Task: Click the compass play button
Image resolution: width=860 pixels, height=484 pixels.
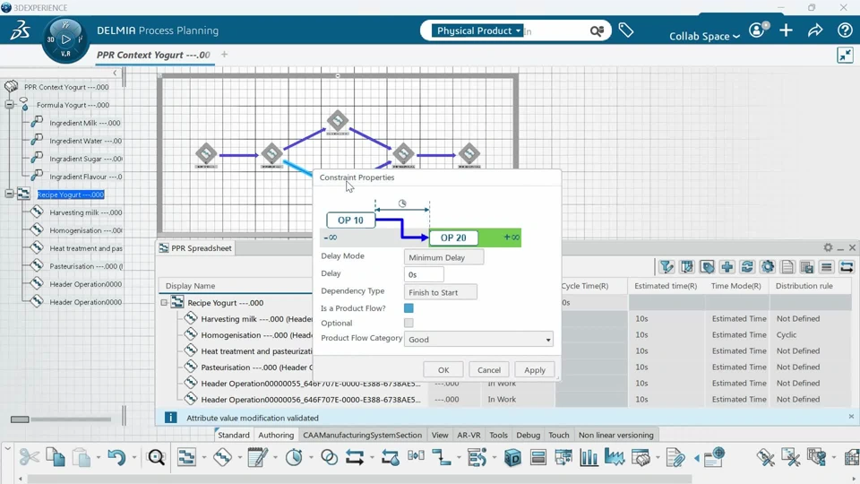Action: pos(65,39)
